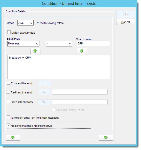Open the Email Field Message dropdown
This screenshot has height=150, width=141.
click(x=23, y=44)
